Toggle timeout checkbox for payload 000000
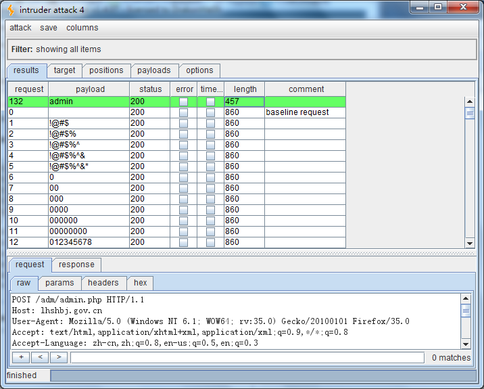Screen dimensions: 484x389 (210, 221)
